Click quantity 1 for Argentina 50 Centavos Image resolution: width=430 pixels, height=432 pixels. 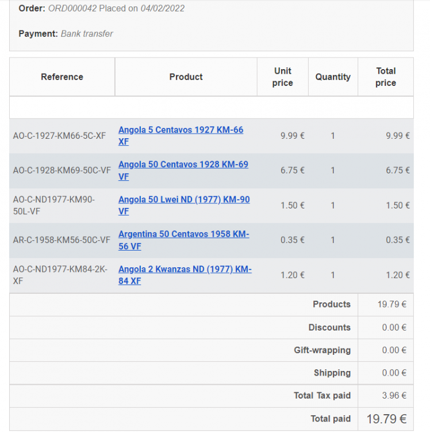click(333, 240)
